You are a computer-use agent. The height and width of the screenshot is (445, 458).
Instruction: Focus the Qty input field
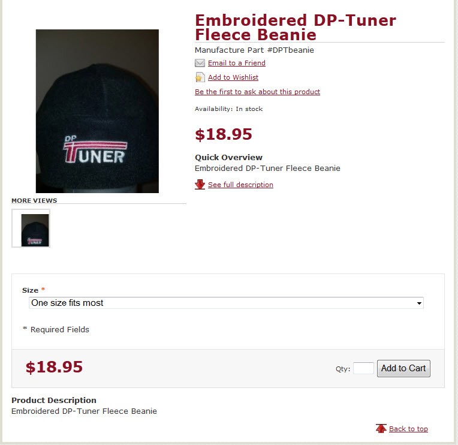point(363,368)
